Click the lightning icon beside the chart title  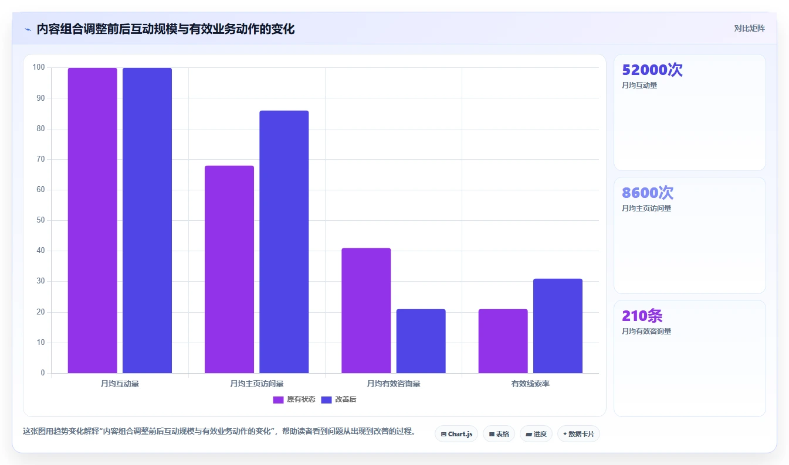[x=28, y=29]
